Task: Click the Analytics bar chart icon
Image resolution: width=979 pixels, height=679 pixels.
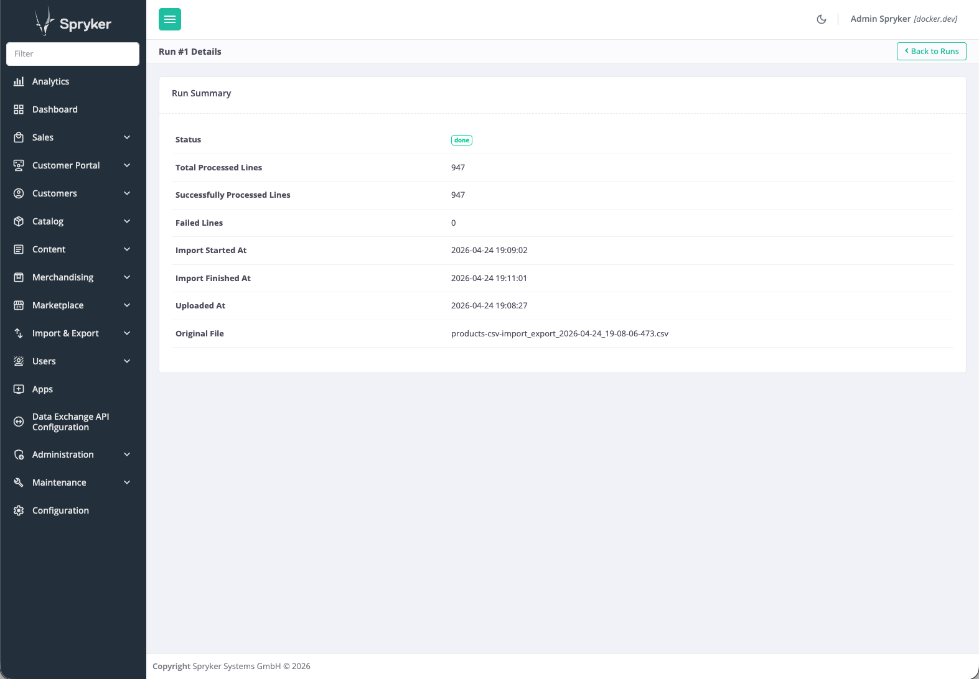Action: tap(19, 81)
